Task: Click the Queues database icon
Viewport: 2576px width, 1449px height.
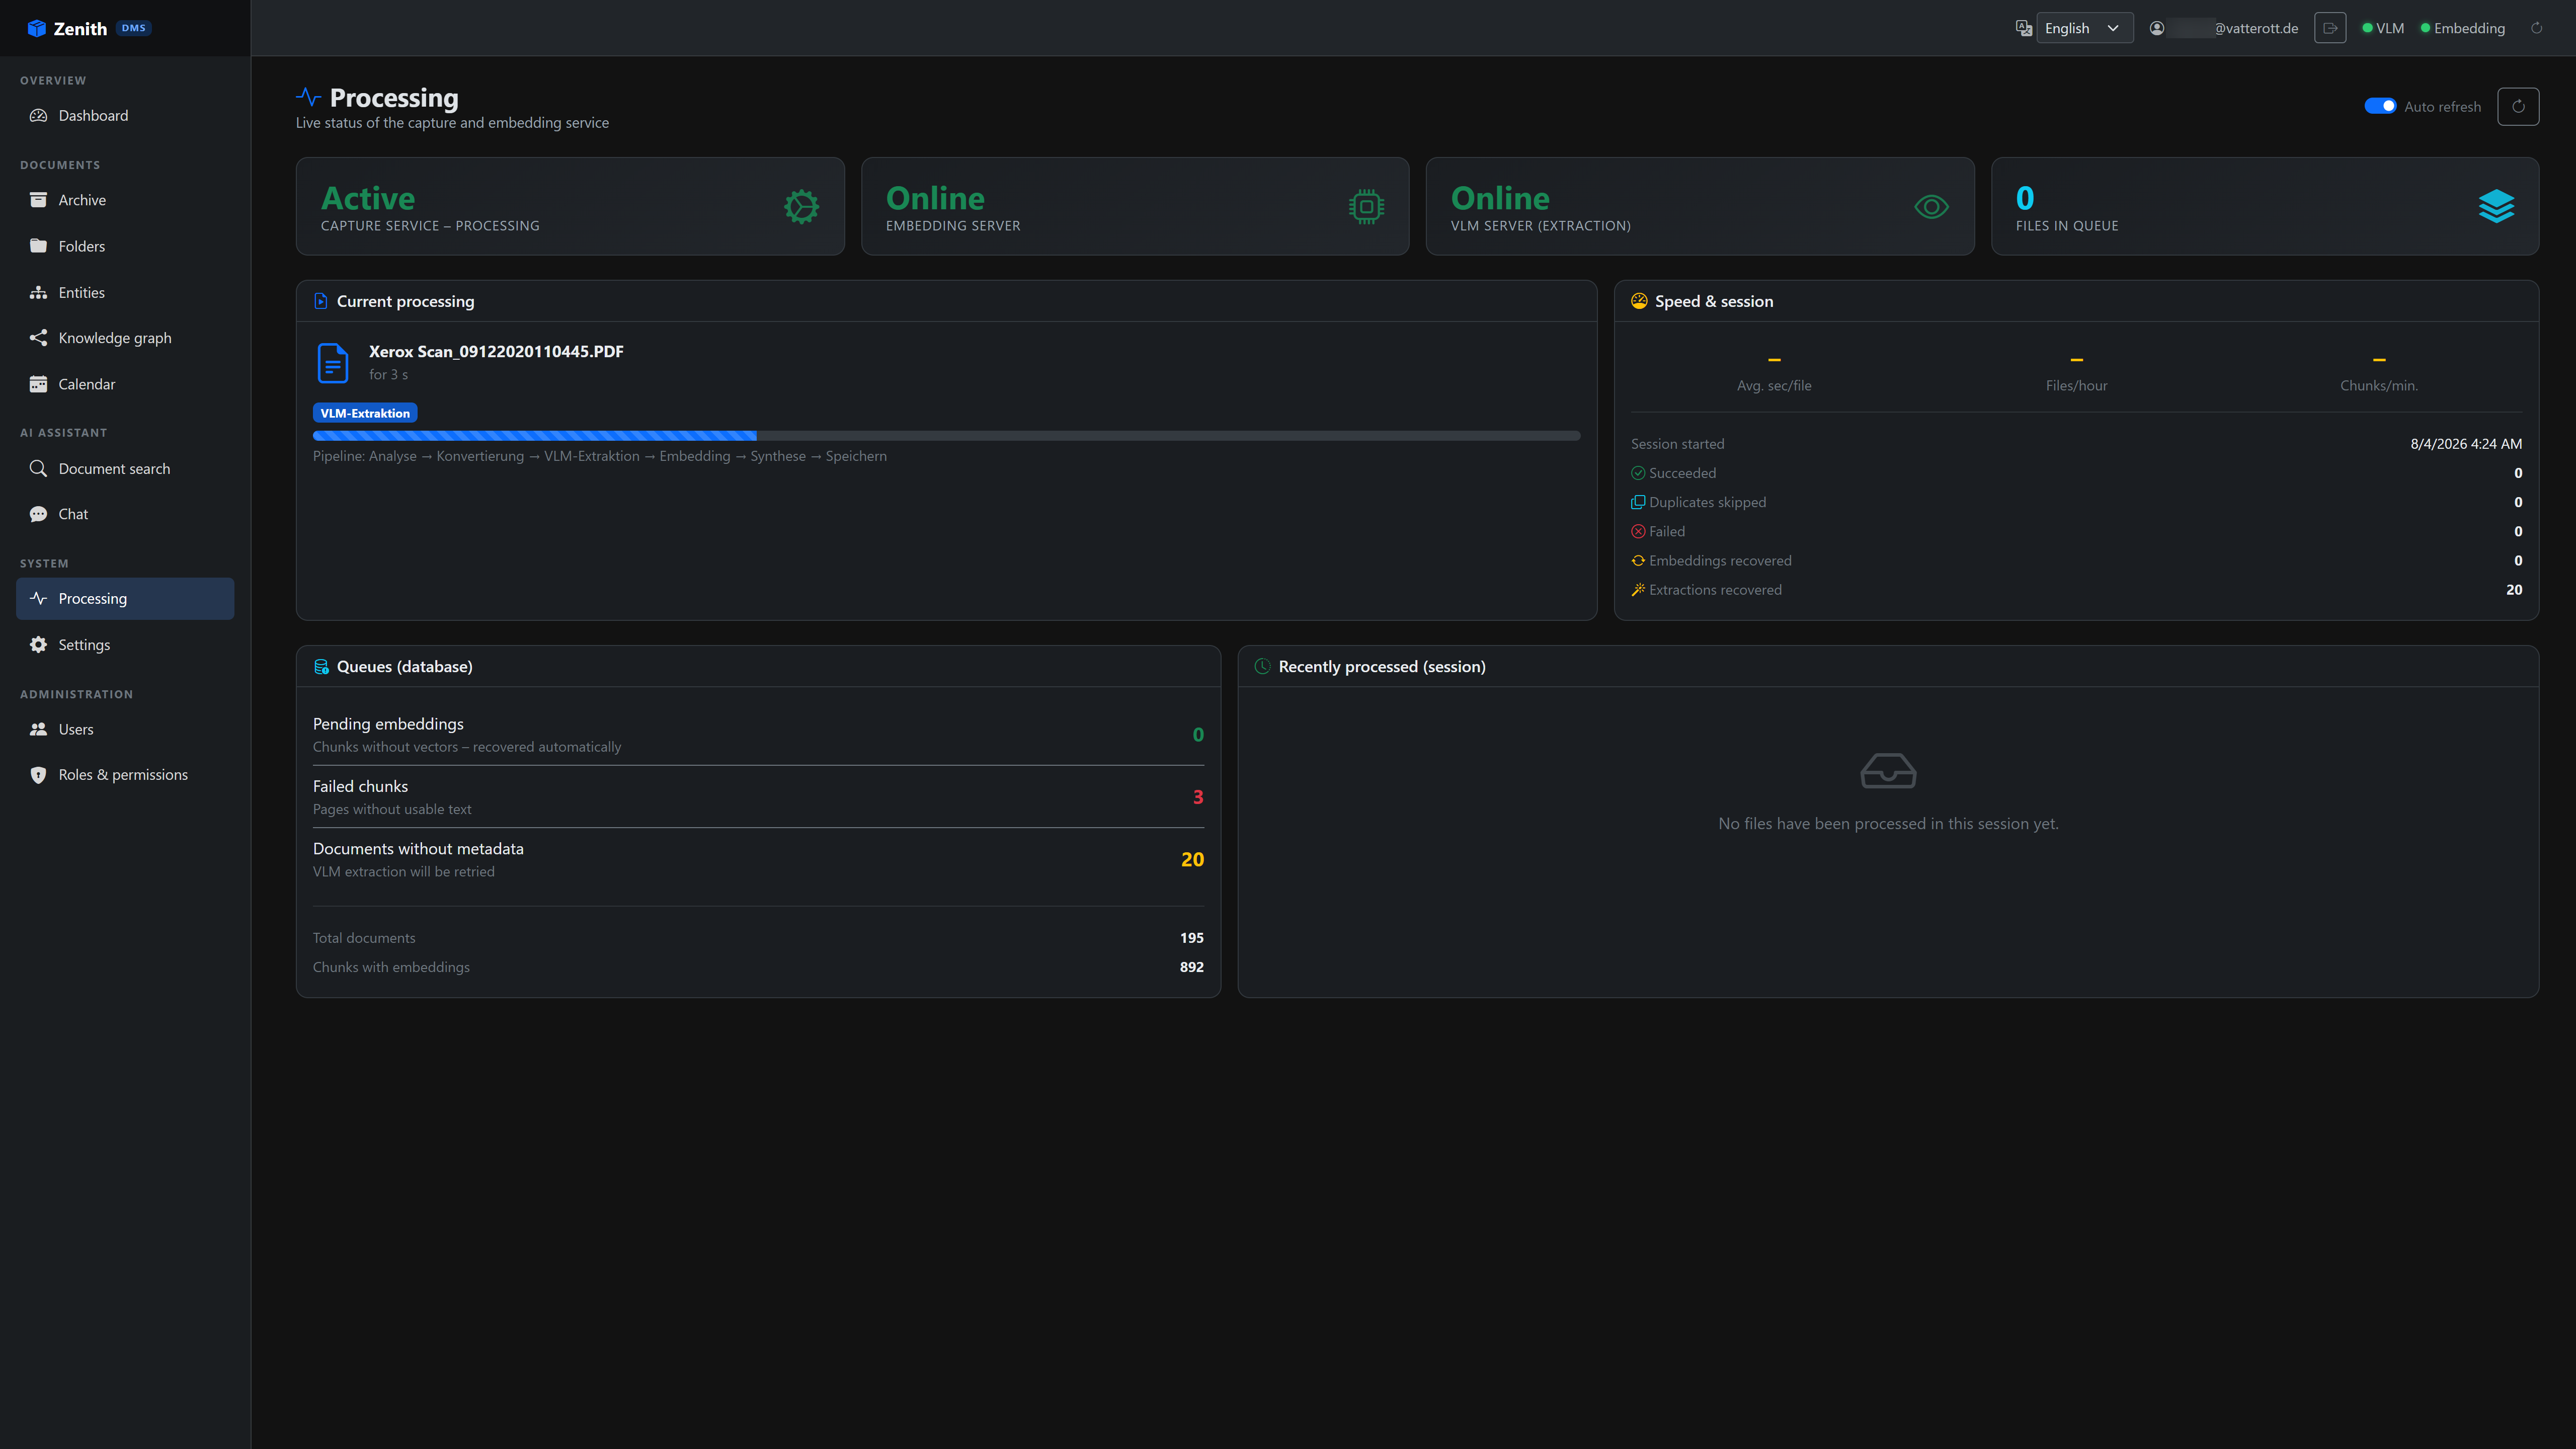Action: point(321,667)
